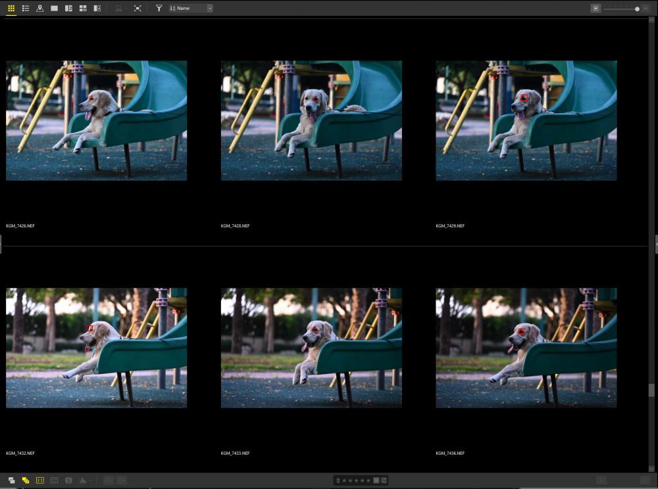
Task: Click the KGM_7426.NEF file name
Action: 20,226
